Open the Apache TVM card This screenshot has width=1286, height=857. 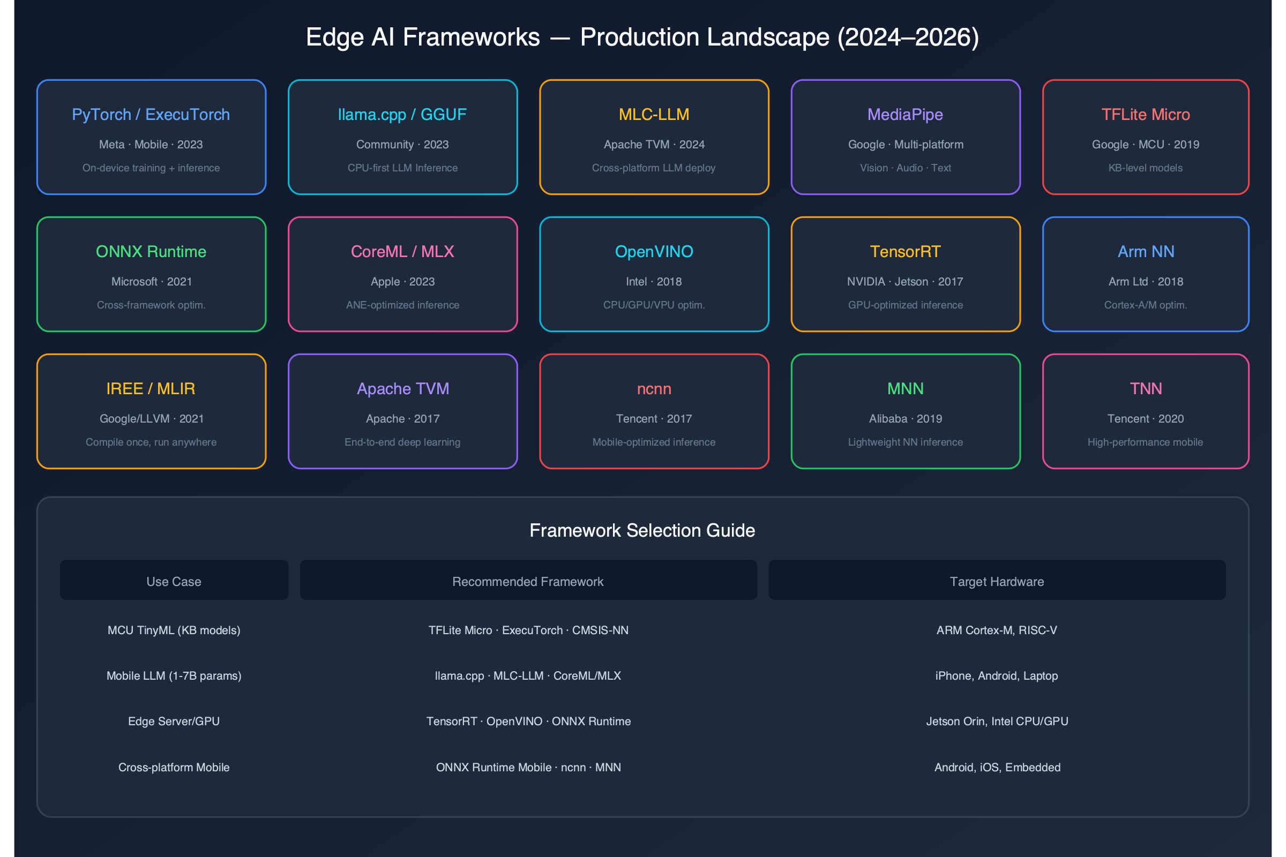click(403, 411)
